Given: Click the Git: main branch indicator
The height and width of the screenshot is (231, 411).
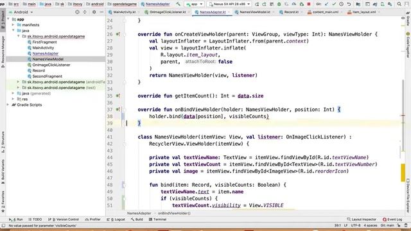Looking at the screenshot, I should [387, 225].
